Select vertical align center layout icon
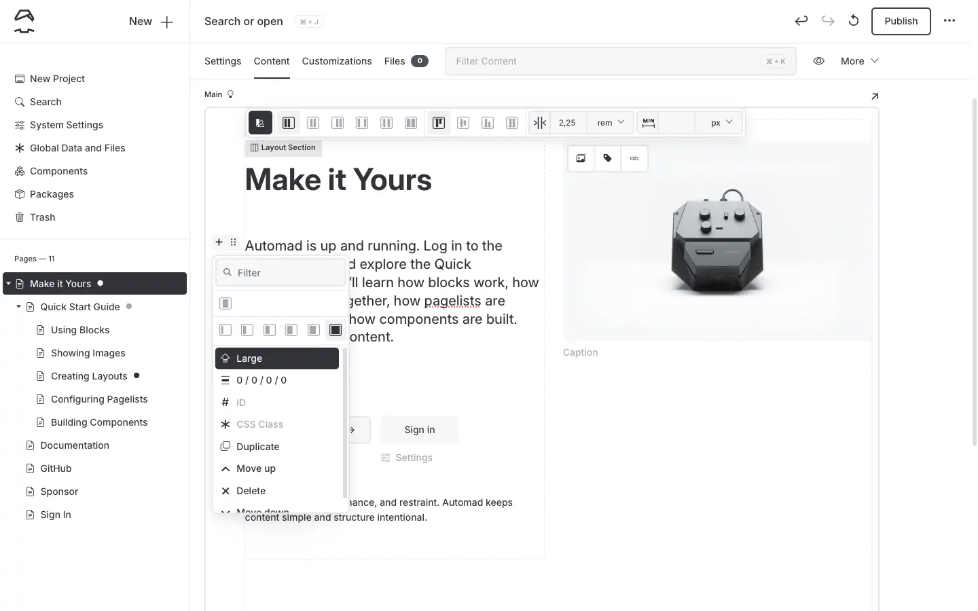Screen dimensions: 978x611 click(463, 123)
